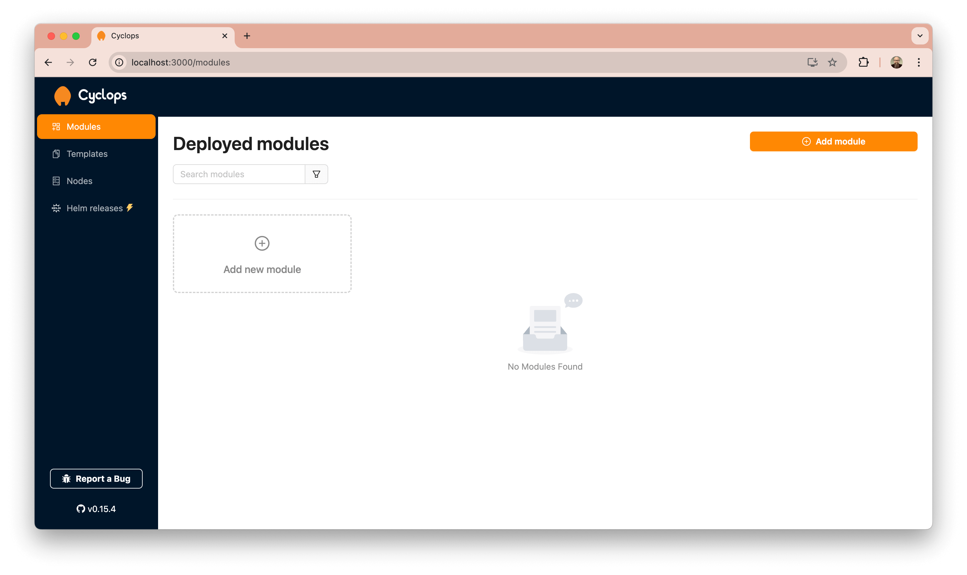
Task: Click the Report a Bug button
Action: (x=96, y=479)
